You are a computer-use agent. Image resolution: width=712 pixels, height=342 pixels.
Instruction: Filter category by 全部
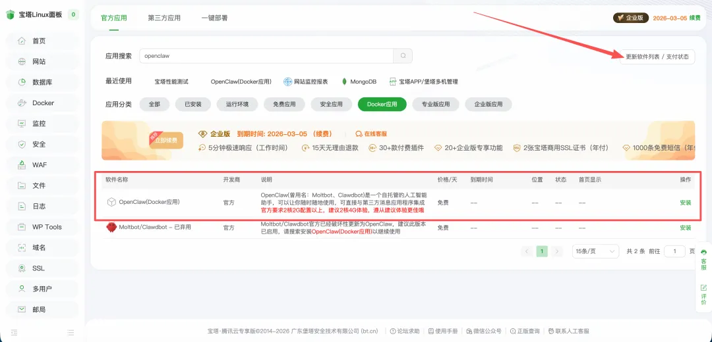click(x=154, y=104)
